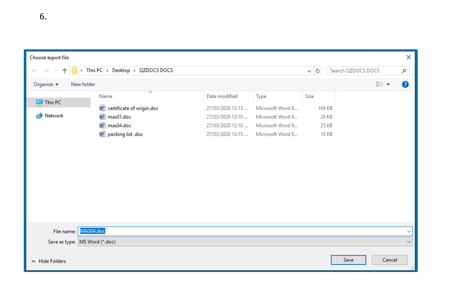456x290 pixels.
Task: Click the 18 KB size cell
Action: coord(326,134)
